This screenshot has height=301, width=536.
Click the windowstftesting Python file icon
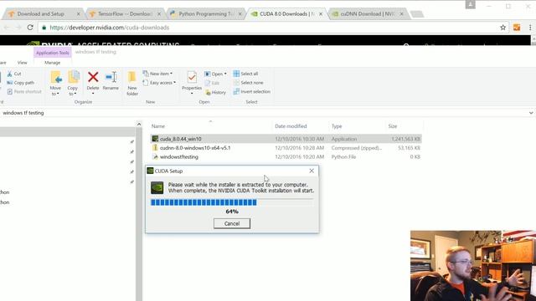pyautogui.click(x=155, y=157)
